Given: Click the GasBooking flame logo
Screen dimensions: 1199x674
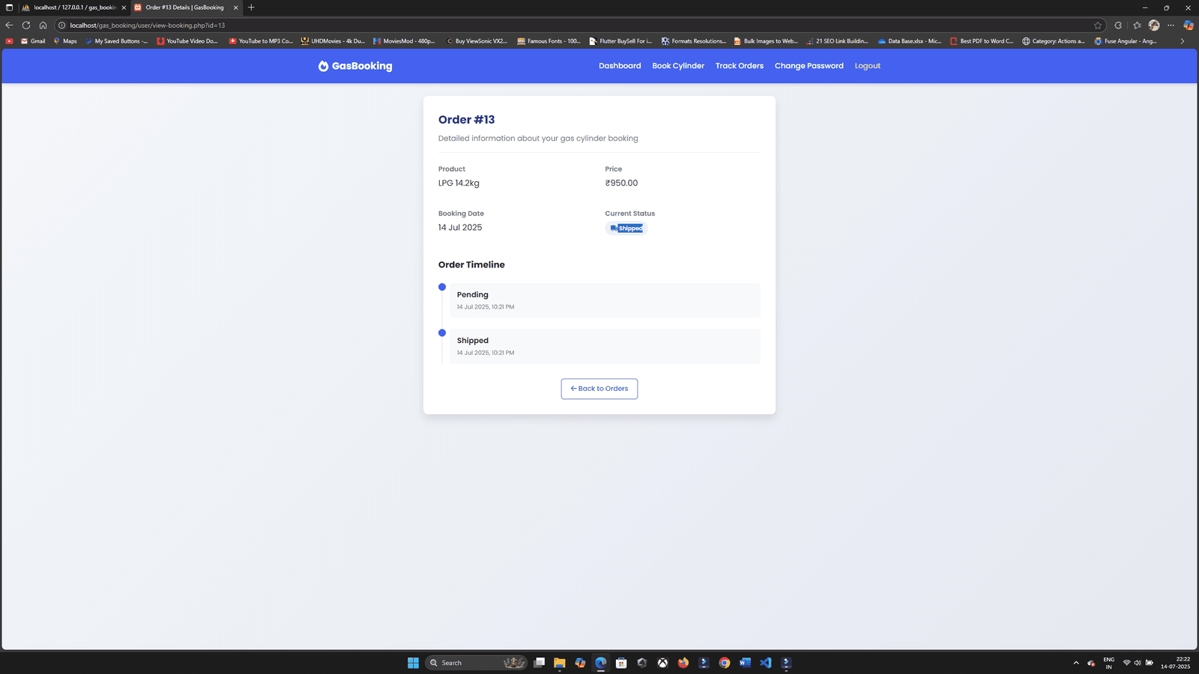Looking at the screenshot, I should coord(323,66).
